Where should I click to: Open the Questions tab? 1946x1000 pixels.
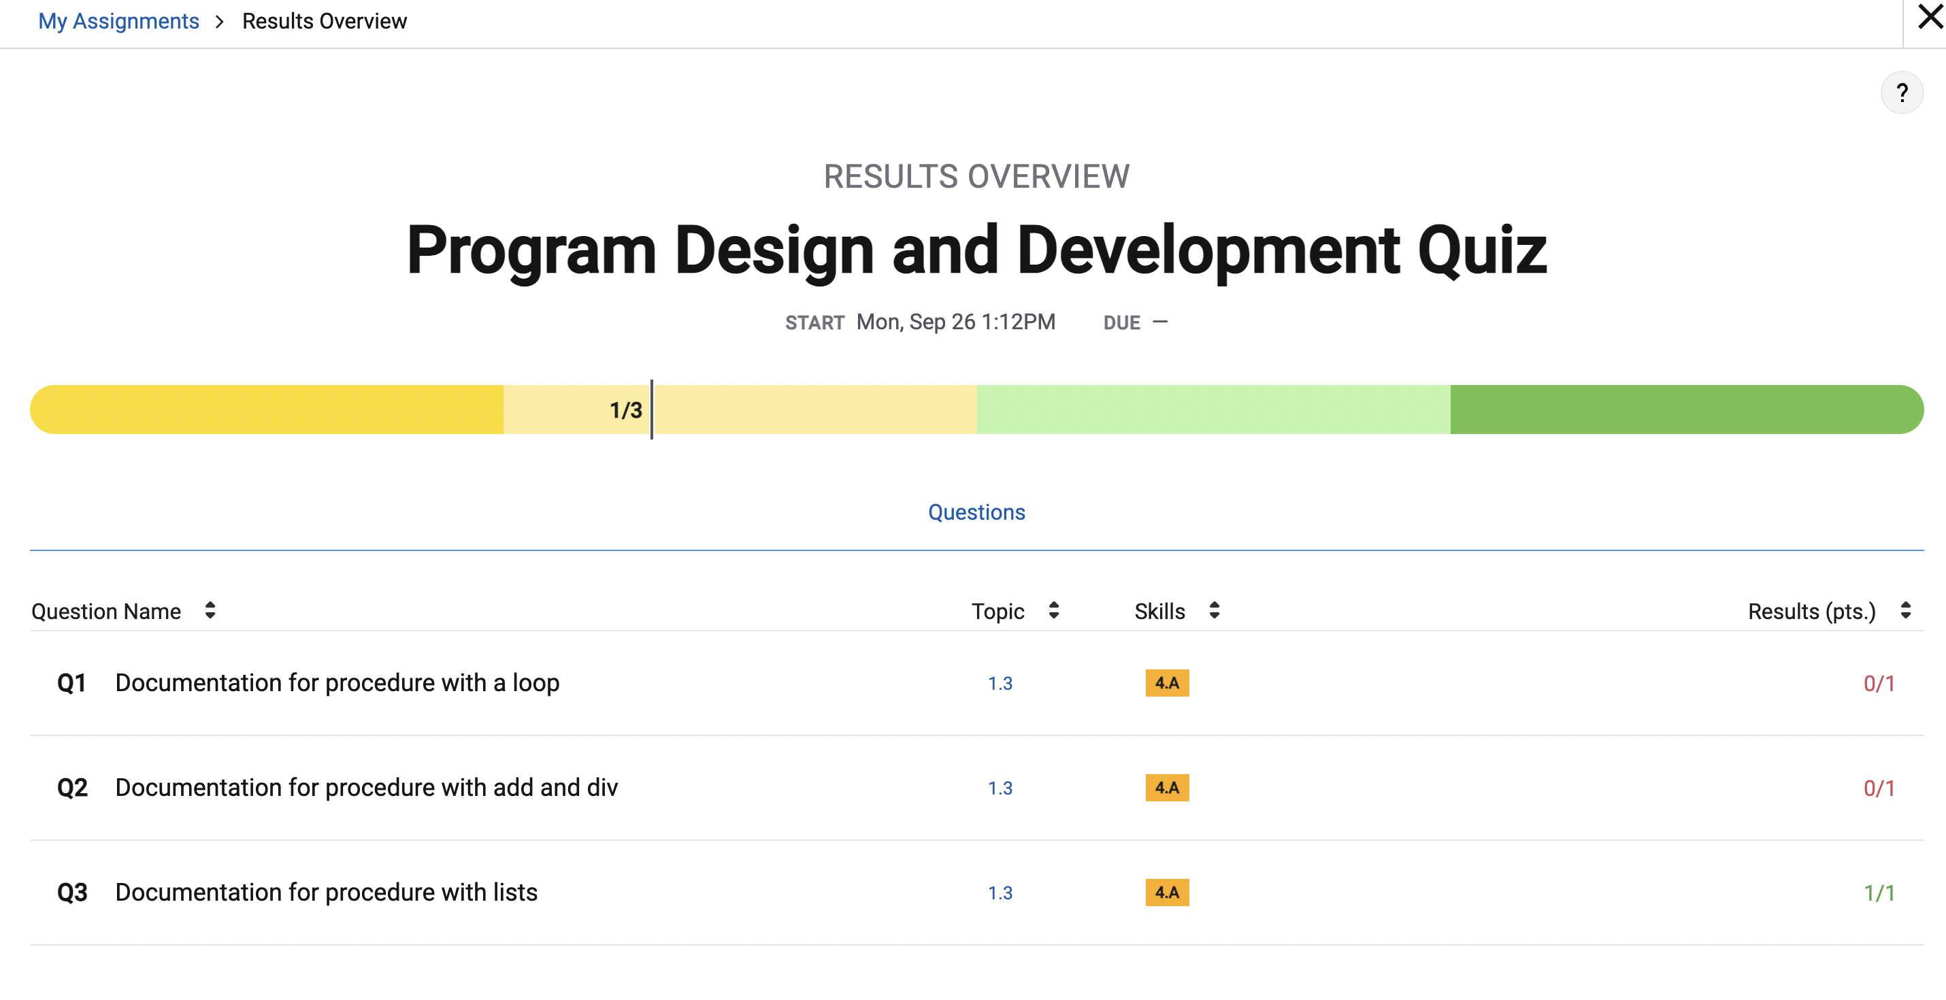(976, 512)
